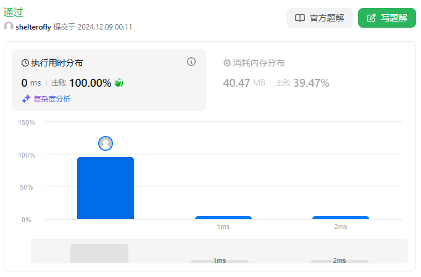
Task: Click the tall gray bar in range selector
Action: point(99,253)
